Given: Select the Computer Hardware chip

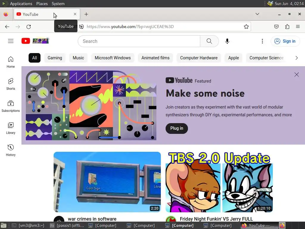Looking at the screenshot, I should tap(199, 58).
